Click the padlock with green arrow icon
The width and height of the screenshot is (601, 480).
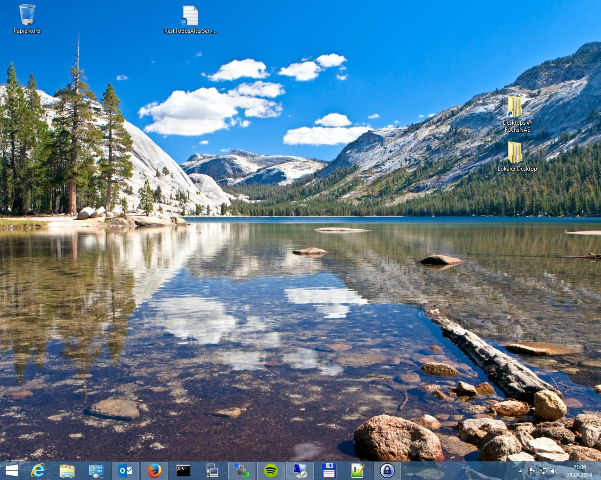coord(242,471)
